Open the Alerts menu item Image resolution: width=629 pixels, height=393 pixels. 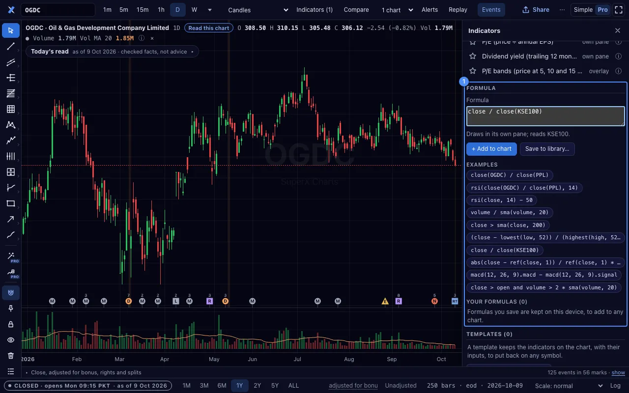pyautogui.click(x=429, y=10)
